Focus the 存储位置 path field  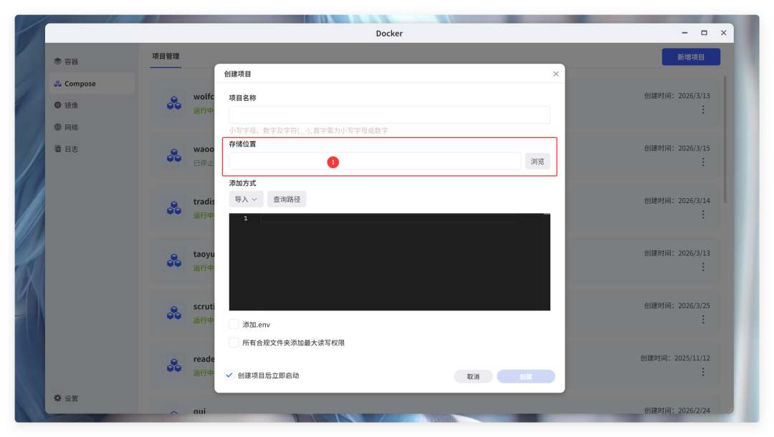pos(375,161)
